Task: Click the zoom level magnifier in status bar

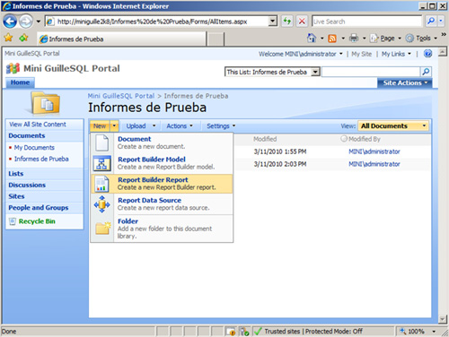Action: [x=403, y=331]
